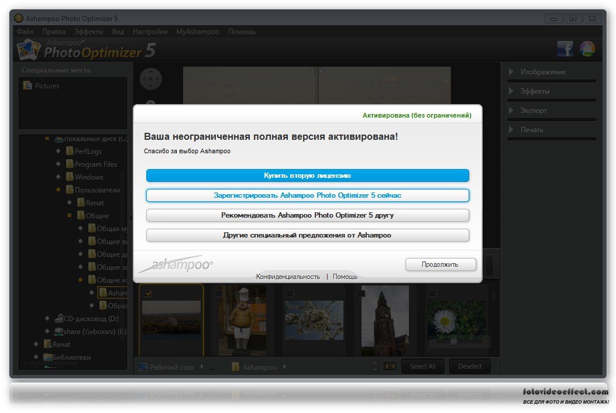
Task: Select the Windows folder label in tree
Action: pos(89,177)
